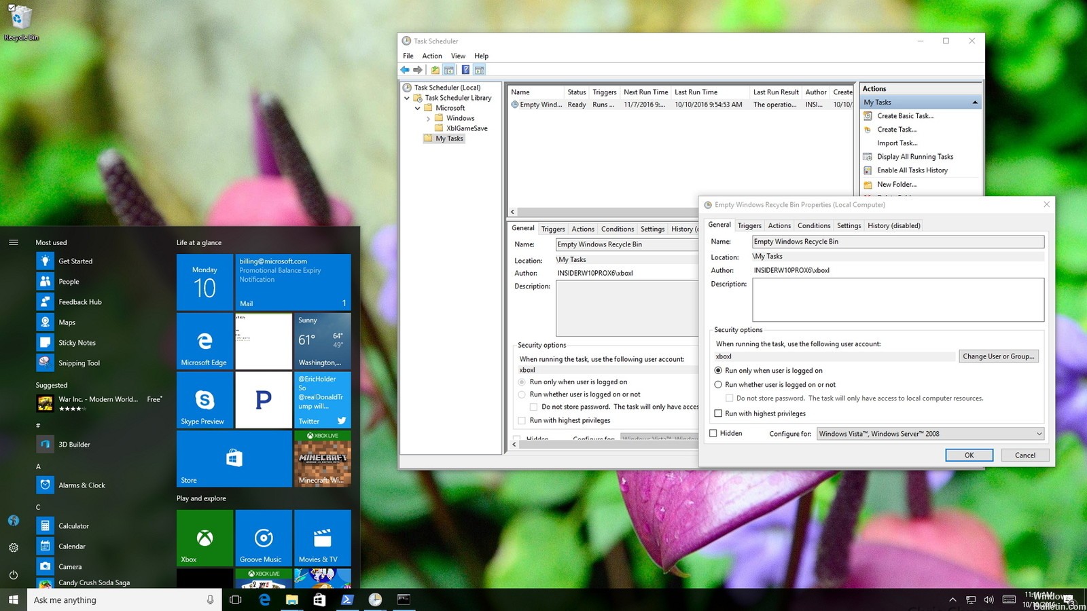Image resolution: width=1087 pixels, height=611 pixels.
Task: Select 'Run only when user is logged on' in Task Scheduler pane
Action: tap(522, 382)
